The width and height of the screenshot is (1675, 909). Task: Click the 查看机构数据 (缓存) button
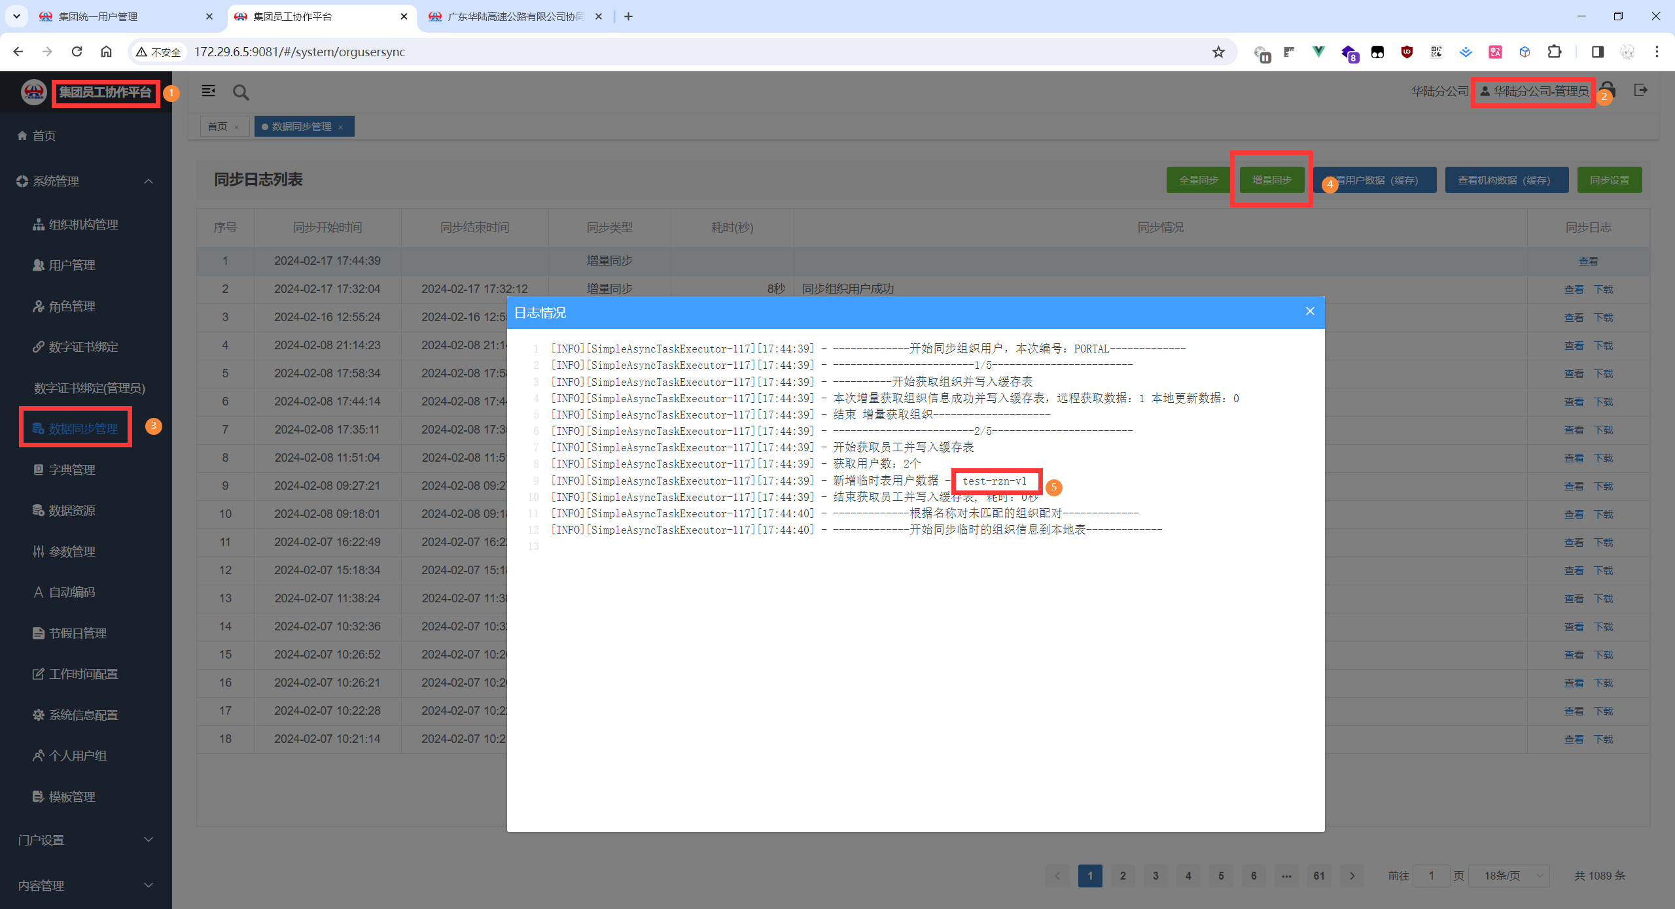tap(1506, 180)
